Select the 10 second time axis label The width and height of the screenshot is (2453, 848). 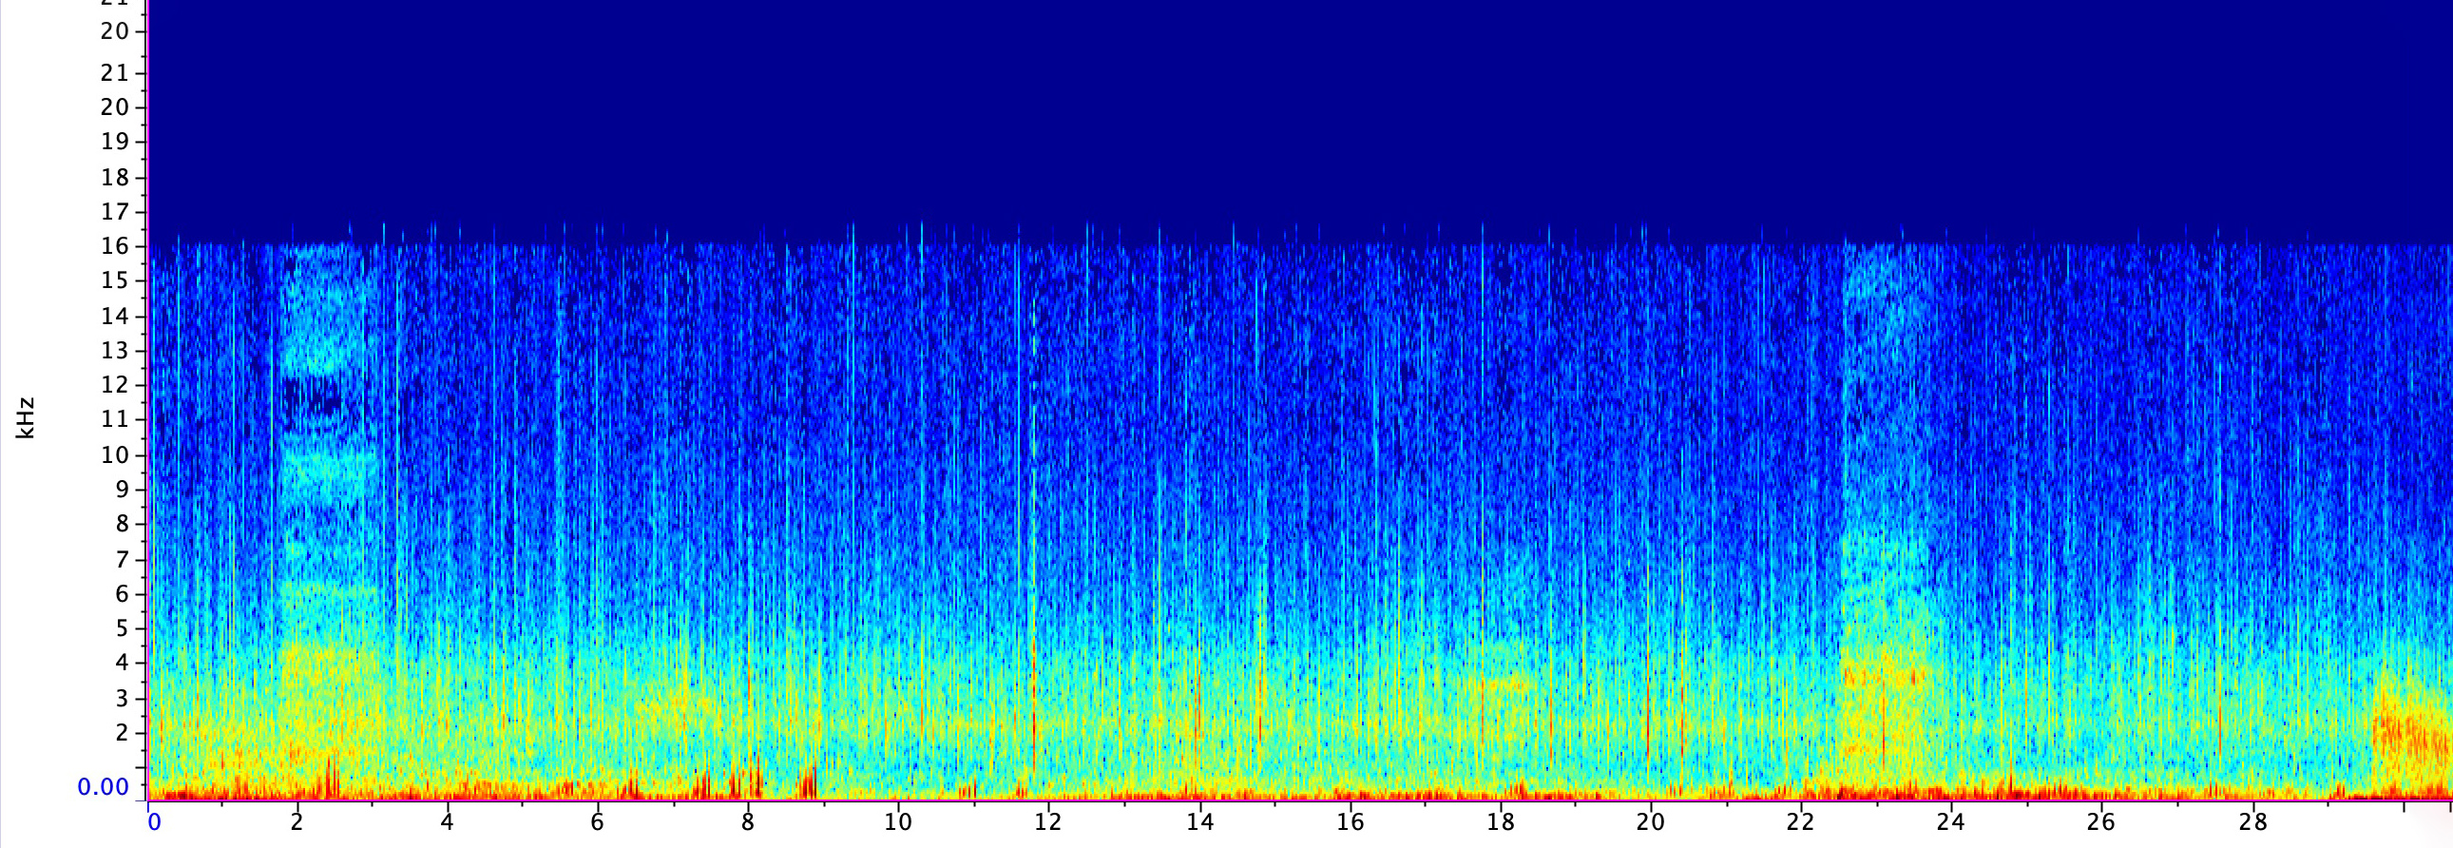tap(897, 822)
